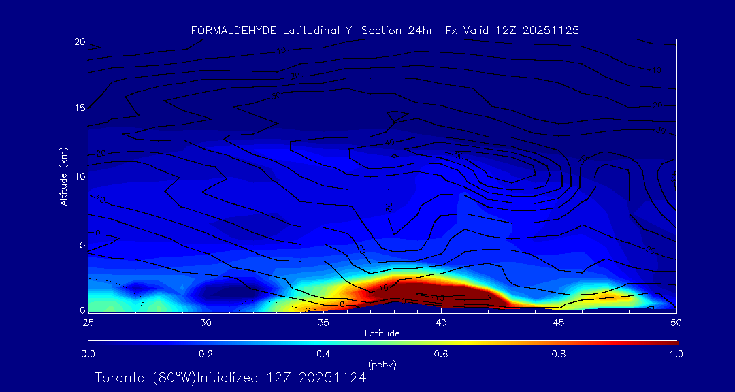Click latitude tick label '25'
Viewport: 735px width, 392px height.
[x=88, y=322]
